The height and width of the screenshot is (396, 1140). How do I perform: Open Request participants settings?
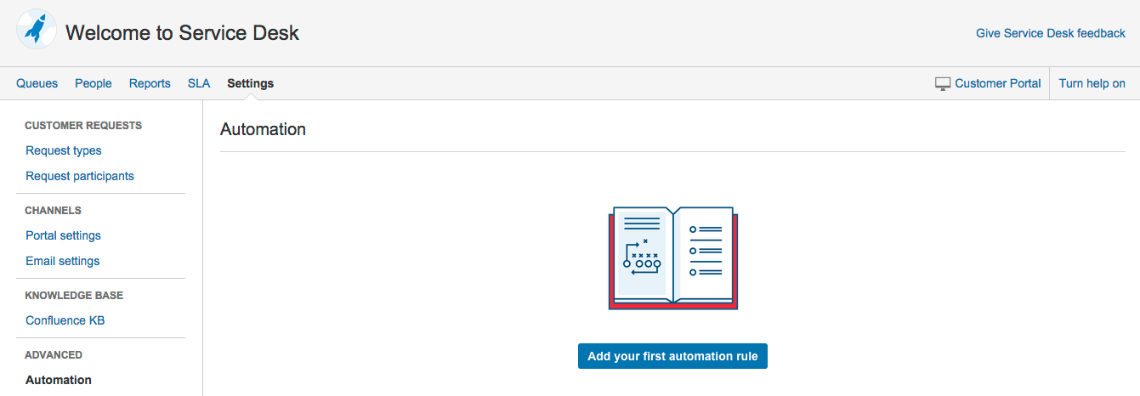80,176
